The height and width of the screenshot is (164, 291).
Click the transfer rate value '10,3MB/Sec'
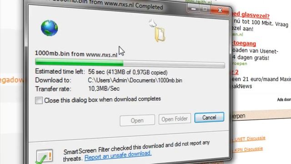coord(104,89)
